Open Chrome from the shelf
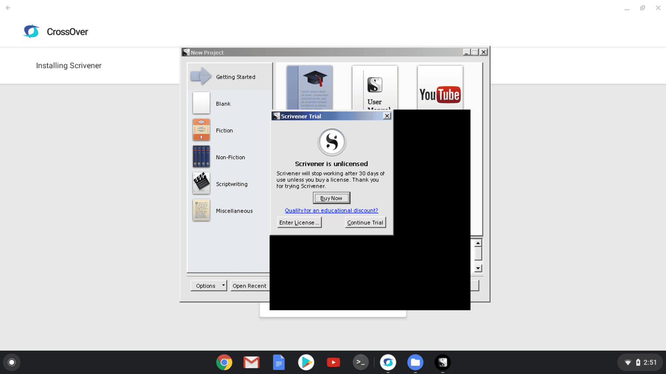The image size is (666, 374). point(224,362)
